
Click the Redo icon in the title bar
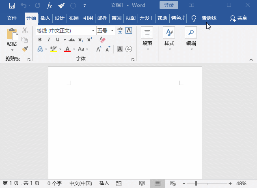[38, 6]
